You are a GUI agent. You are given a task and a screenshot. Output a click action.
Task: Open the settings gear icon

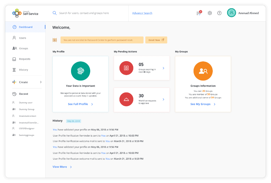[210, 13]
